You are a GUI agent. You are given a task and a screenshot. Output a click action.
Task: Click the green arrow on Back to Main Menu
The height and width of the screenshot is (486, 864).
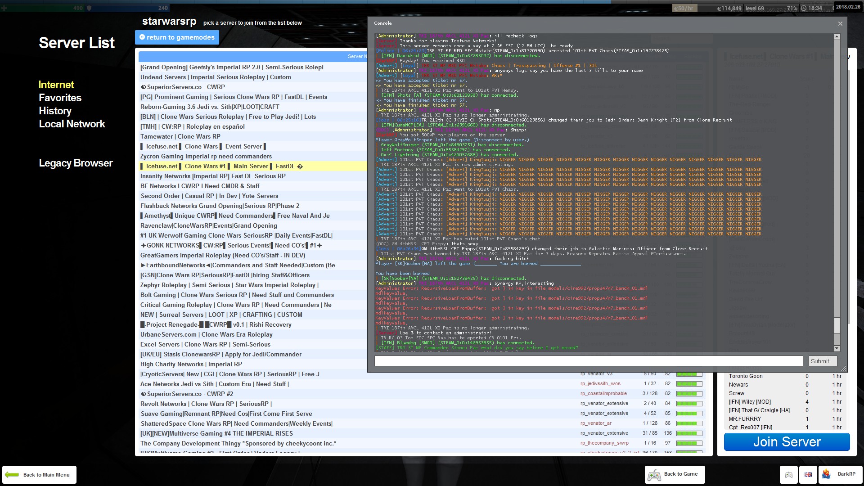[x=12, y=474]
